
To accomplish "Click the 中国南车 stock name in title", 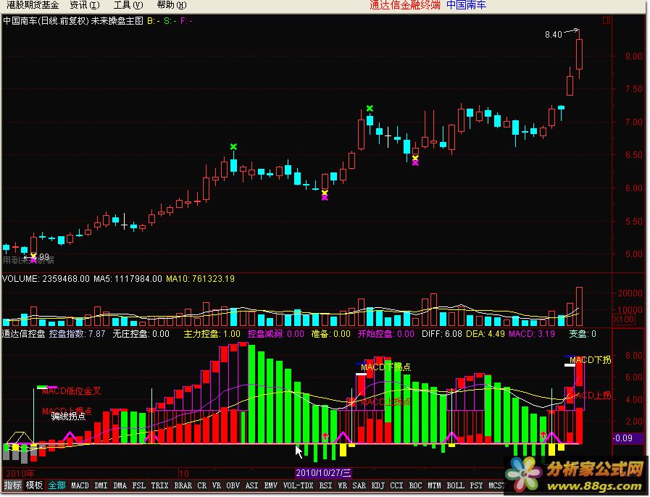I will 467,5.
